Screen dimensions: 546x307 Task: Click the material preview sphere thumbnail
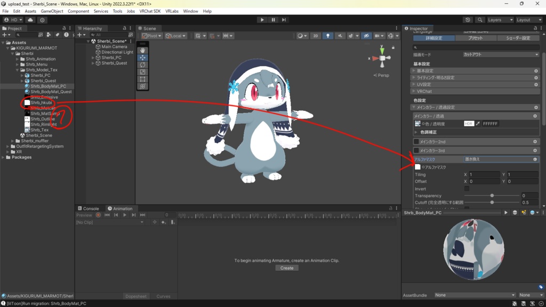point(473,249)
